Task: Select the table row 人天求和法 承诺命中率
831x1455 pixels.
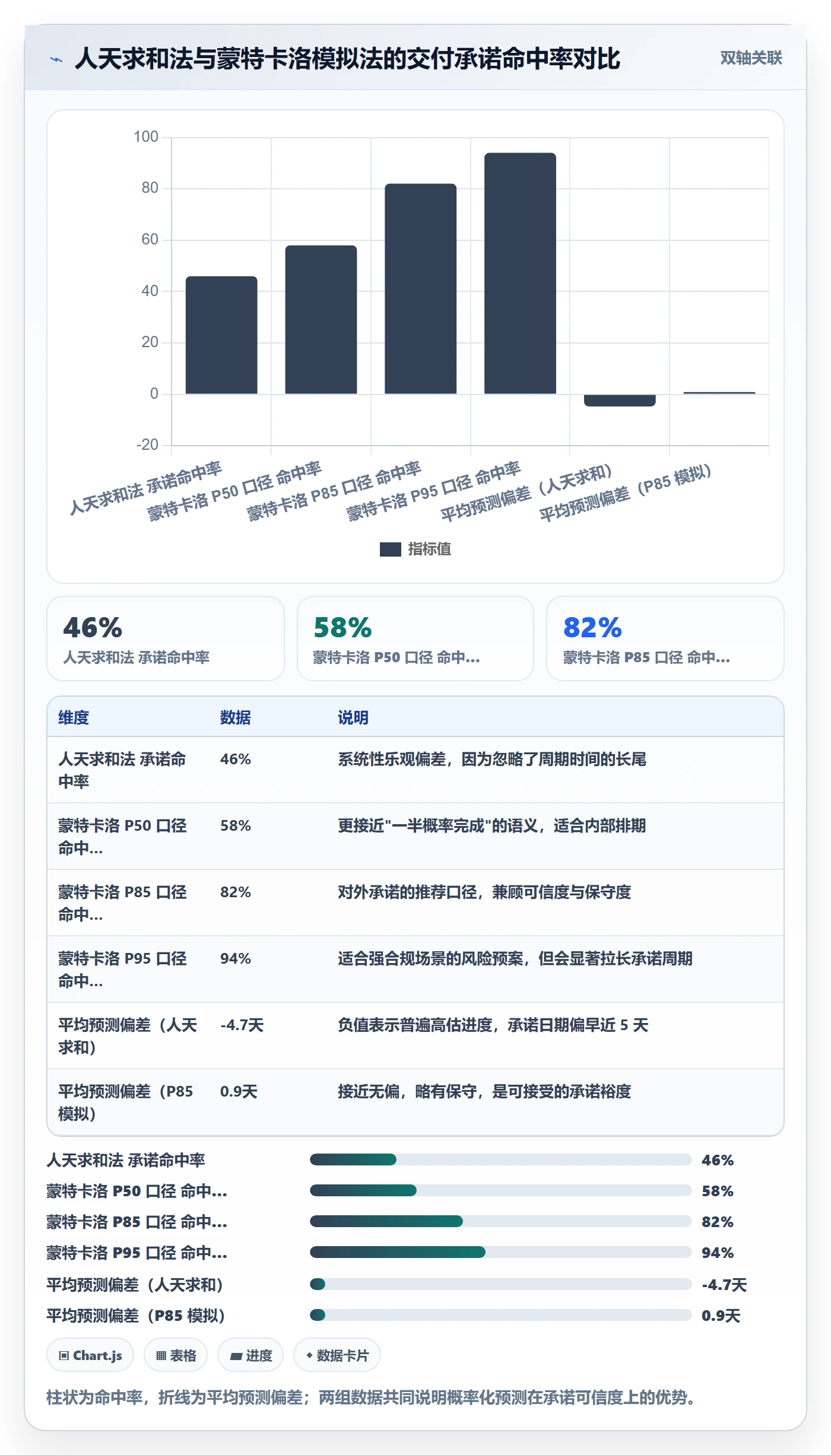Action: [415, 770]
